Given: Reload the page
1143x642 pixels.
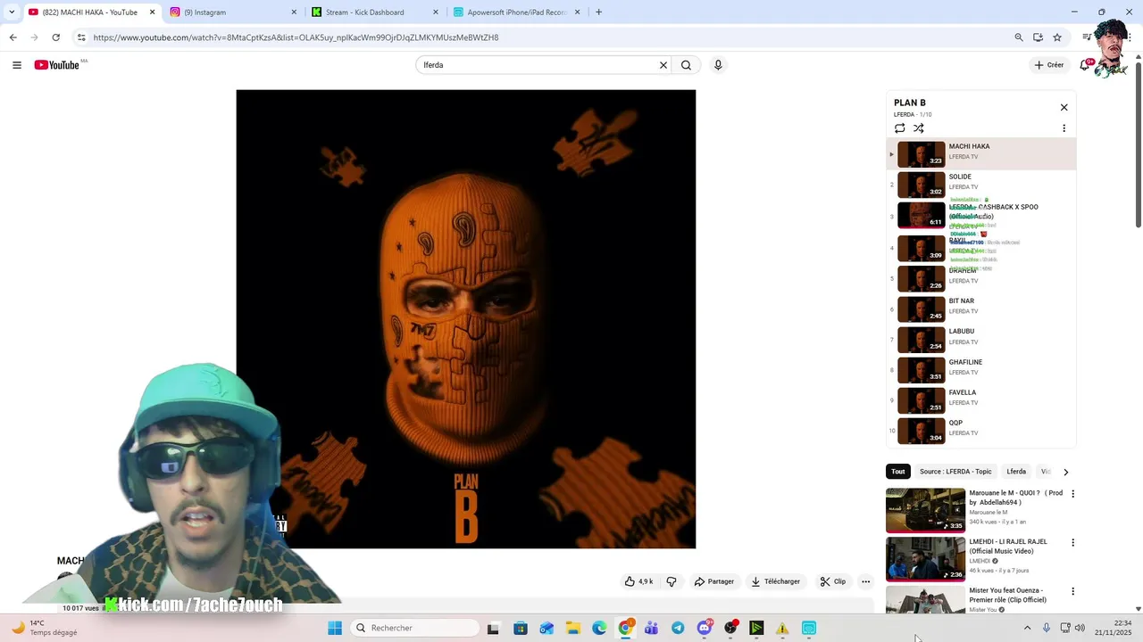Looking at the screenshot, I should pyautogui.click(x=55, y=37).
